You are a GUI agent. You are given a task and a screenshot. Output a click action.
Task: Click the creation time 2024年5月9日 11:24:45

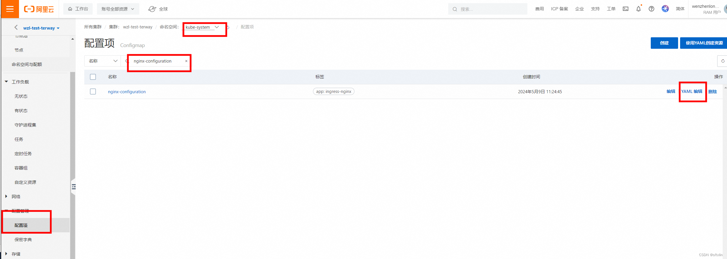(x=540, y=92)
